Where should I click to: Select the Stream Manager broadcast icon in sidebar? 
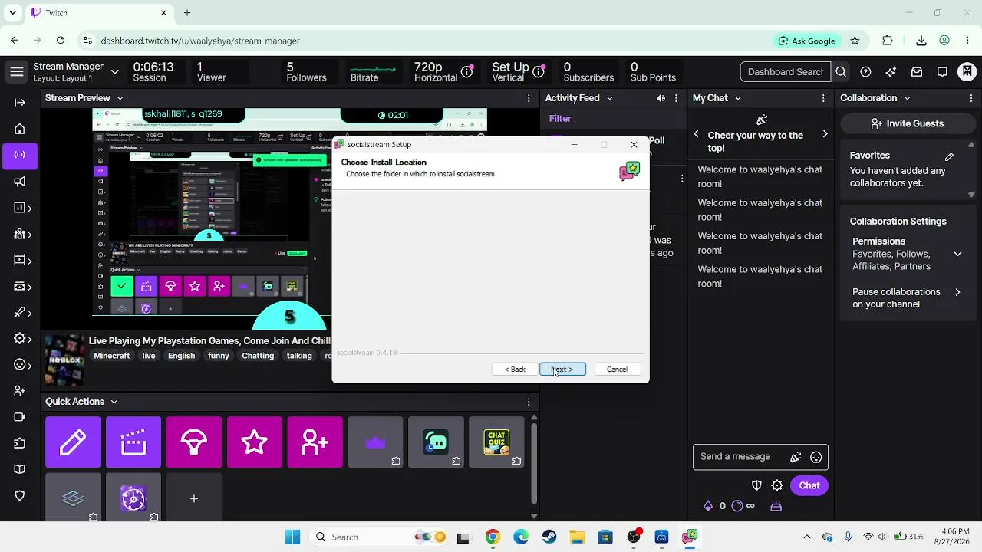point(20,155)
